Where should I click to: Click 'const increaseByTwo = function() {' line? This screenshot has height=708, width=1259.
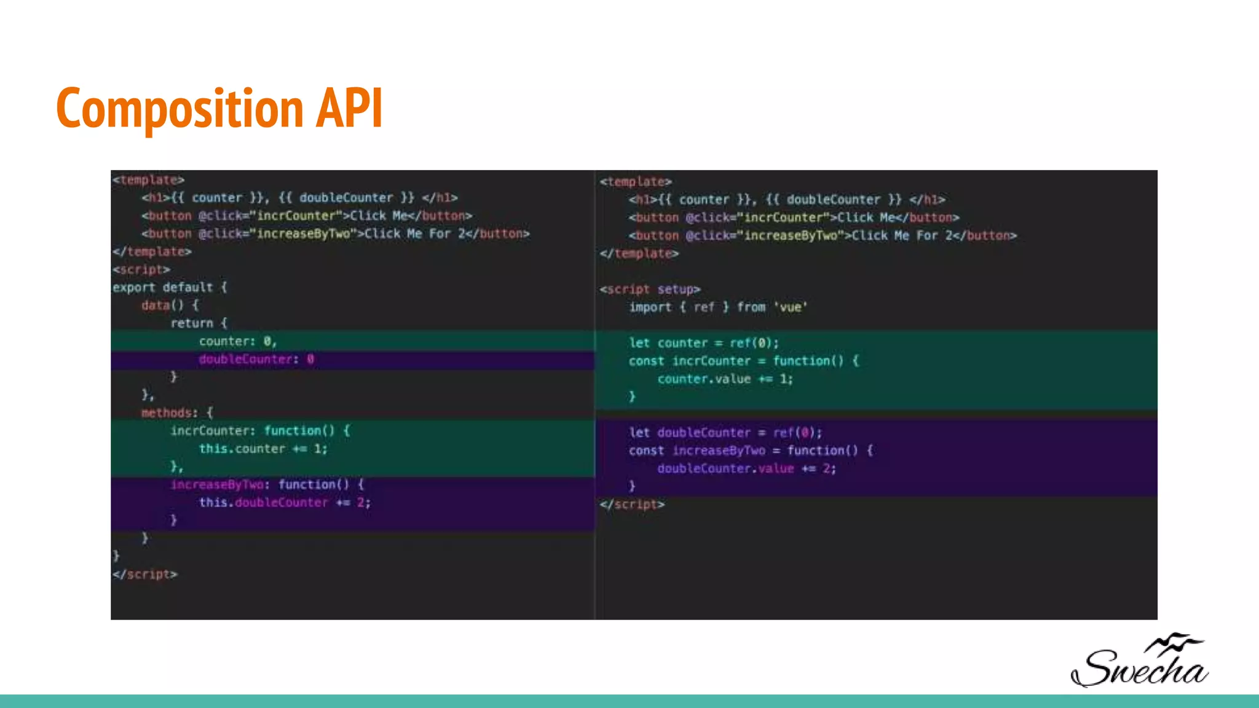[x=751, y=450]
